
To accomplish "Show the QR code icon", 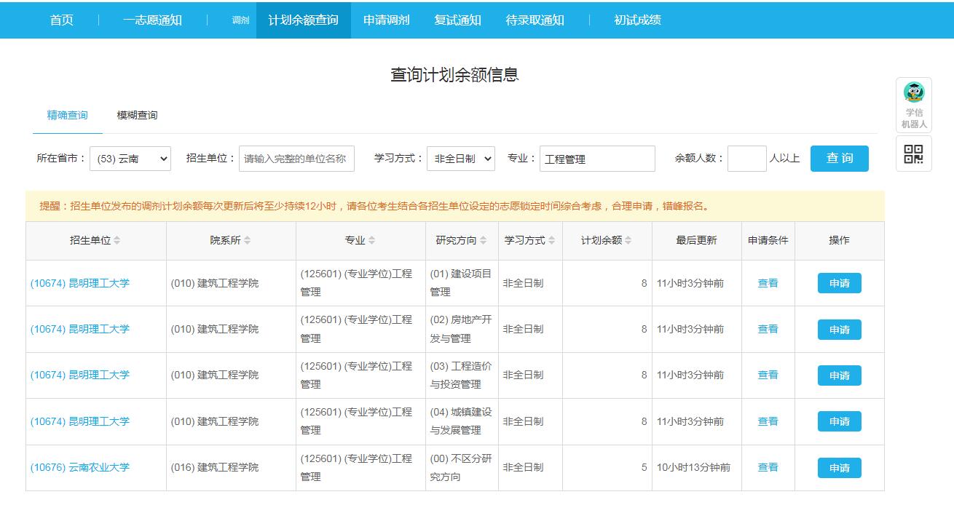I will point(913,154).
